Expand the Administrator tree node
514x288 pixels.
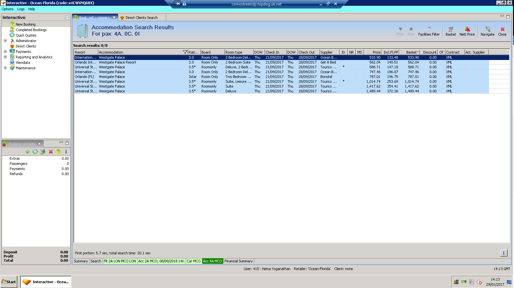point(5,41)
